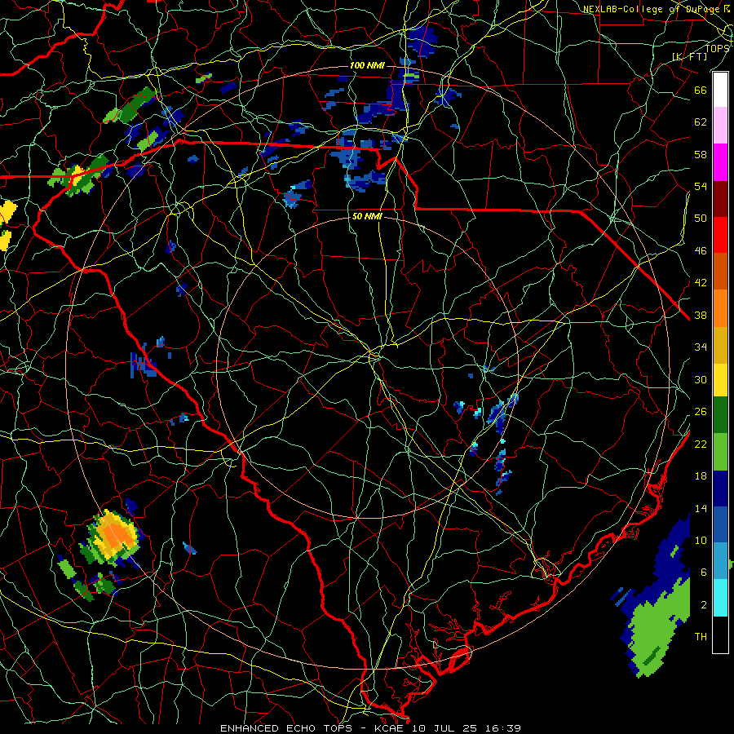Click the TH legend label
Screen dimensions: 734x734
click(701, 637)
